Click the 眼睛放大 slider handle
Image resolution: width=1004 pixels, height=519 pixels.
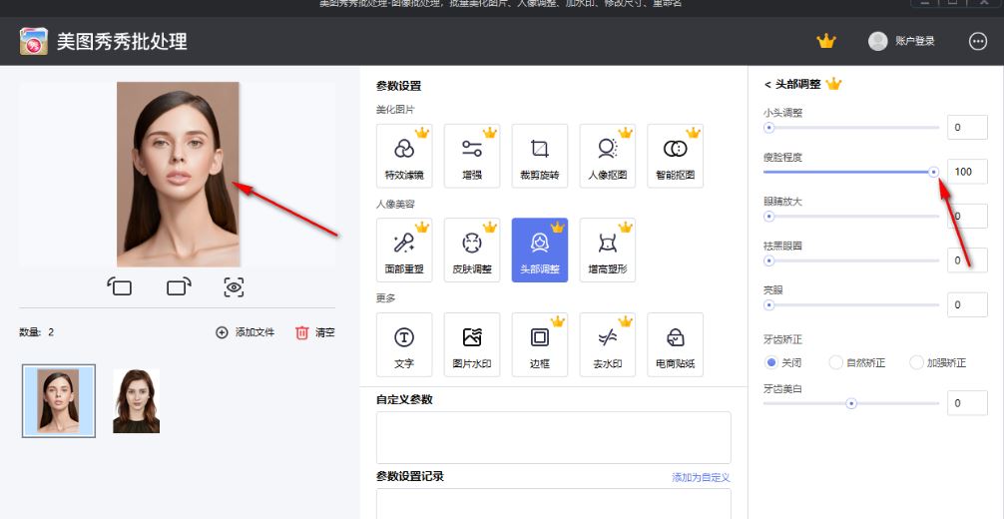(x=769, y=217)
